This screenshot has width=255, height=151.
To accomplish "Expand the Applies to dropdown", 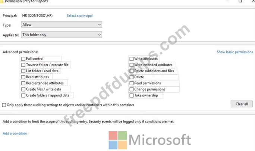I will 62,35.
